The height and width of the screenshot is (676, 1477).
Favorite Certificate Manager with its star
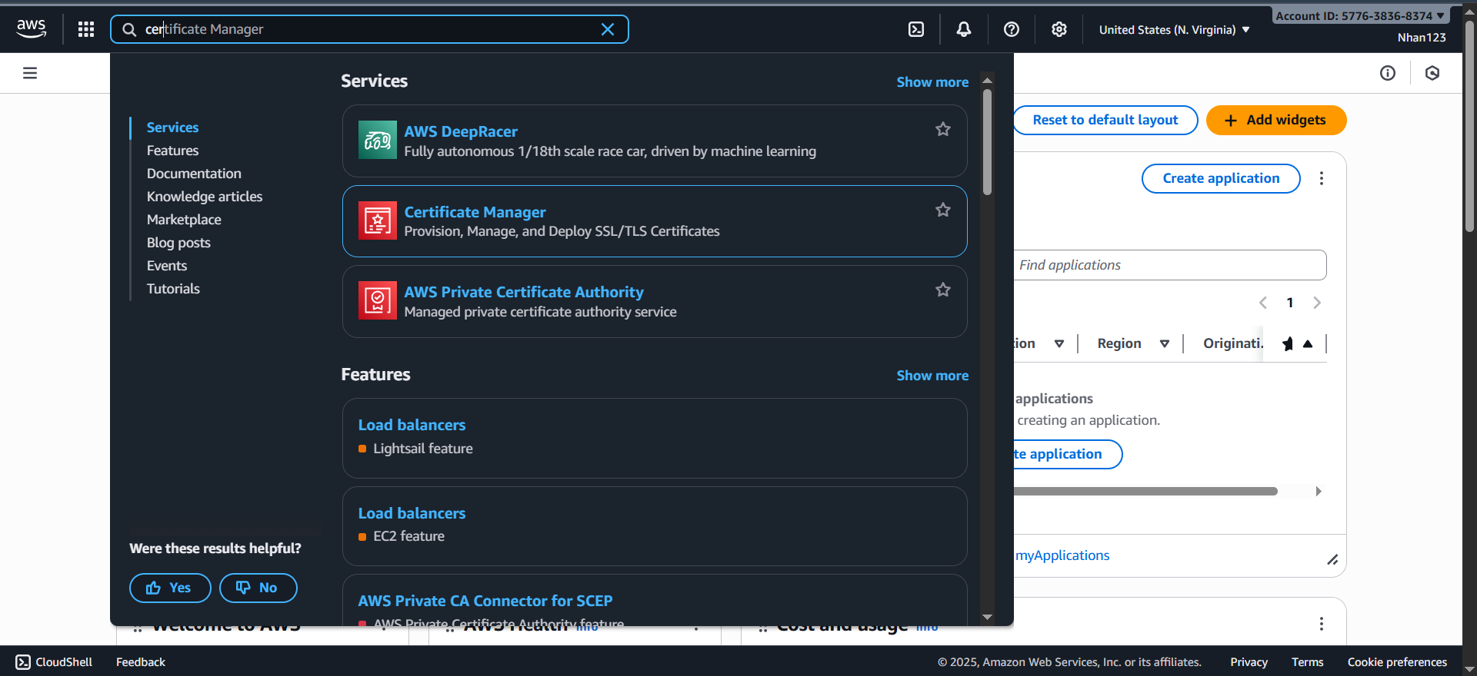pos(943,210)
